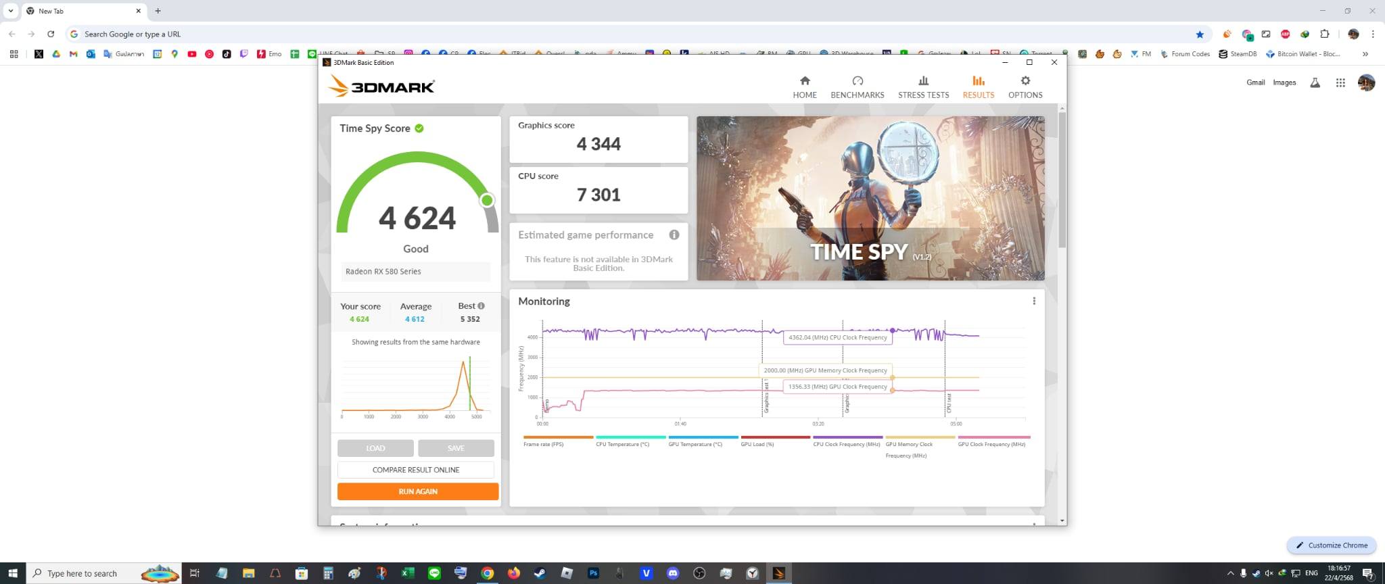Open Discord from the taskbar
1385x584 pixels.
tap(672, 573)
